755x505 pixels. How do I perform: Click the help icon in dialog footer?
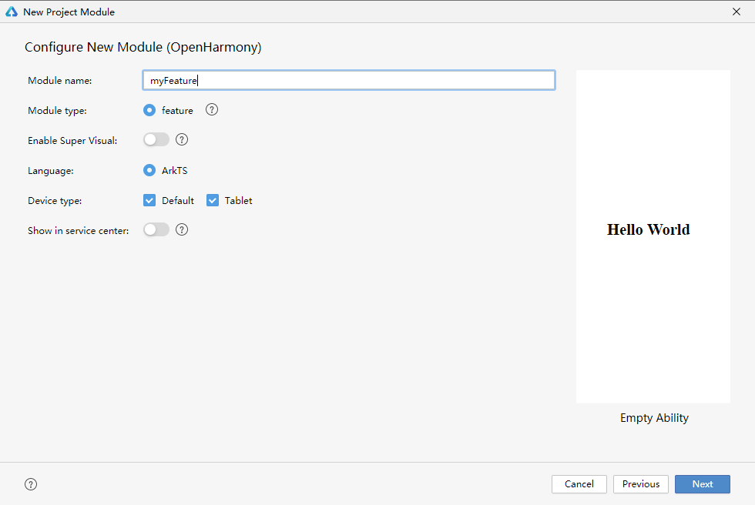(x=31, y=484)
